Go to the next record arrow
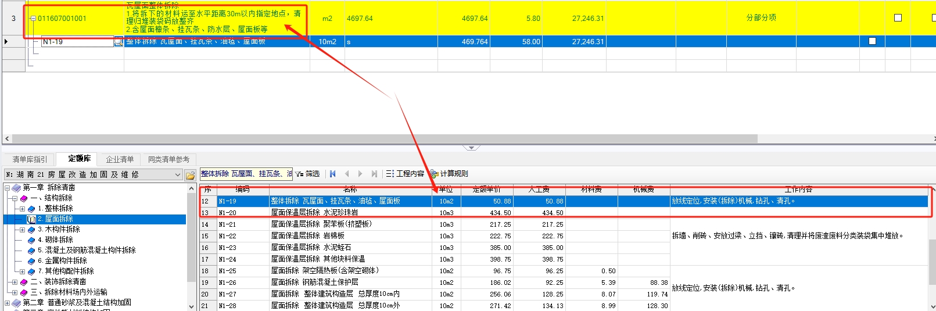The image size is (936, 311). [x=360, y=174]
